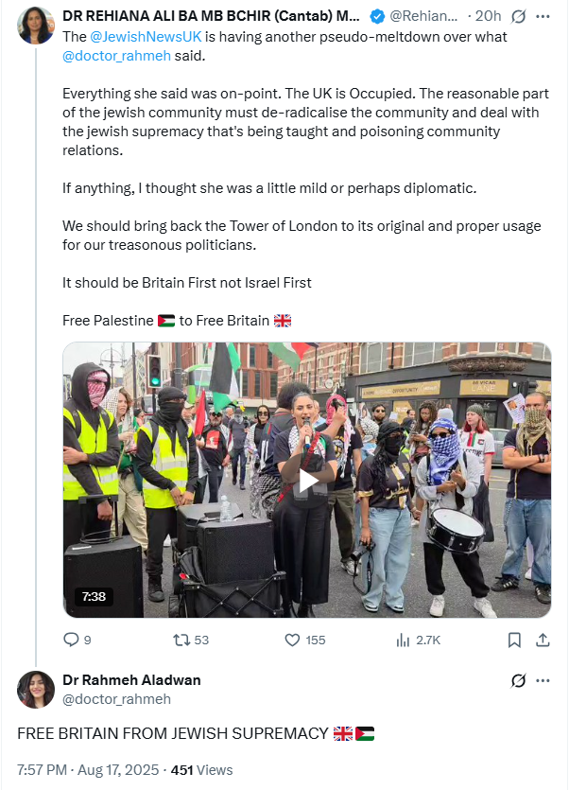569x790 pixels.
Task: Open the @JewishNewsUK mention link
Action: point(146,37)
